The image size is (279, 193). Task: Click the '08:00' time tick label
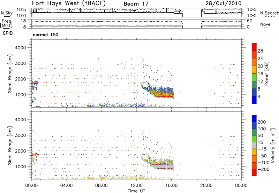coord(101,186)
